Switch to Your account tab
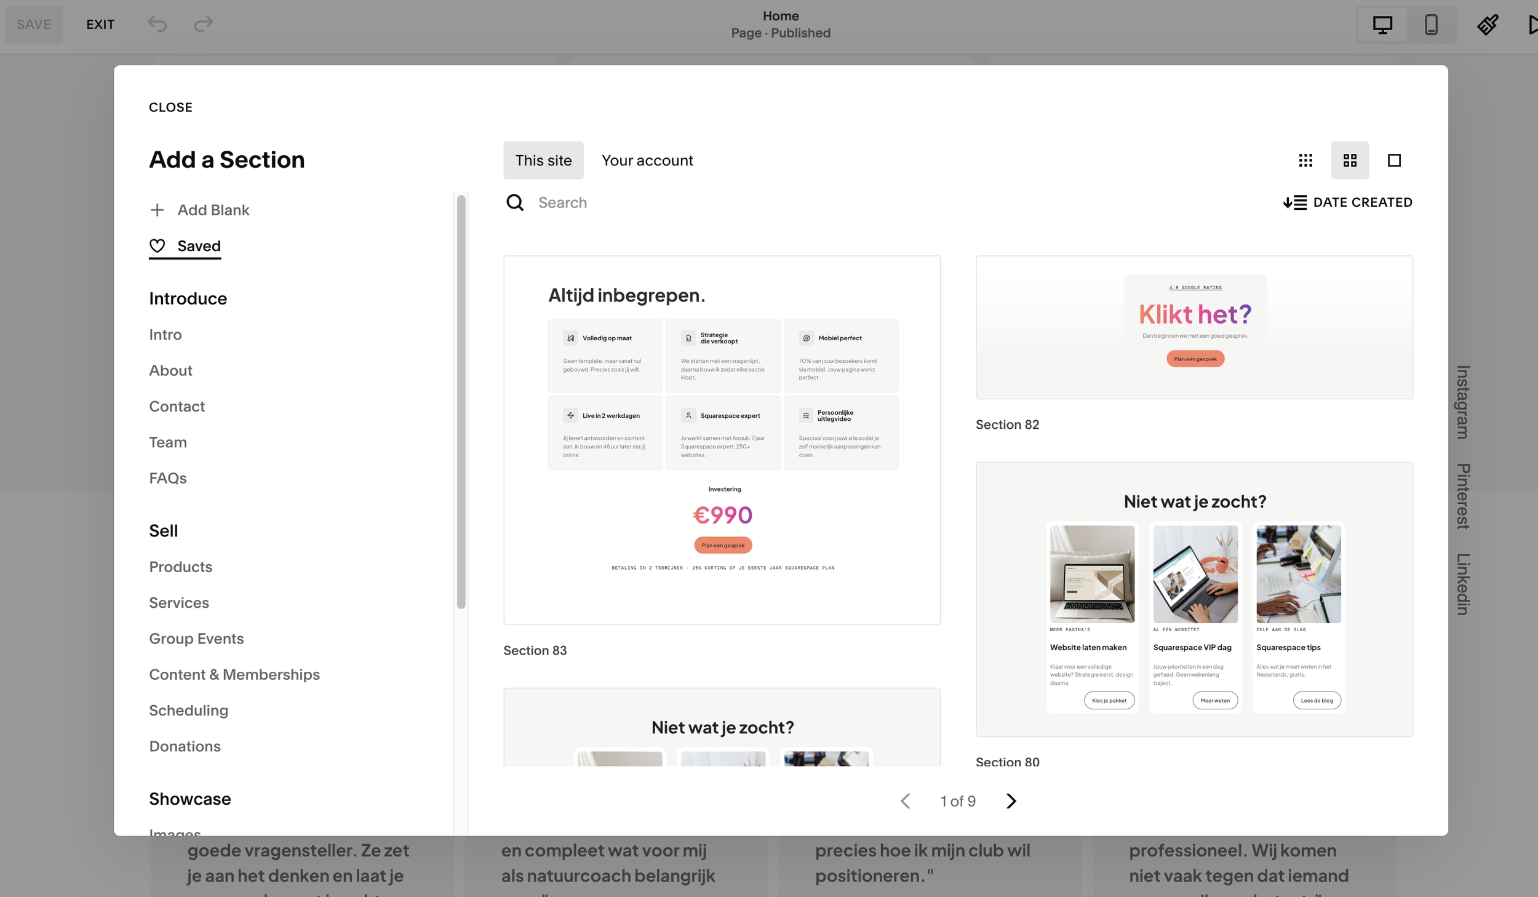 click(x=647, y=161)
